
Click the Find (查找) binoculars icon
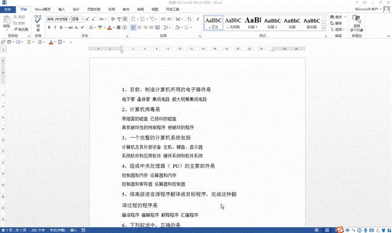(x=332, y=17)
